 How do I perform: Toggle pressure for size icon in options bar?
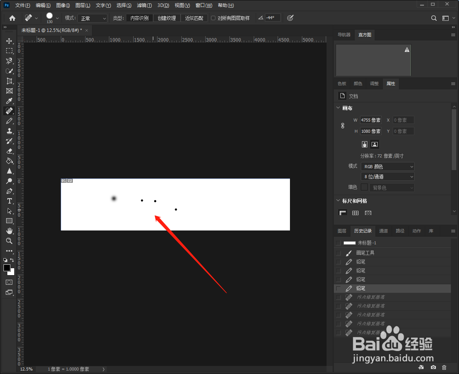290,18
